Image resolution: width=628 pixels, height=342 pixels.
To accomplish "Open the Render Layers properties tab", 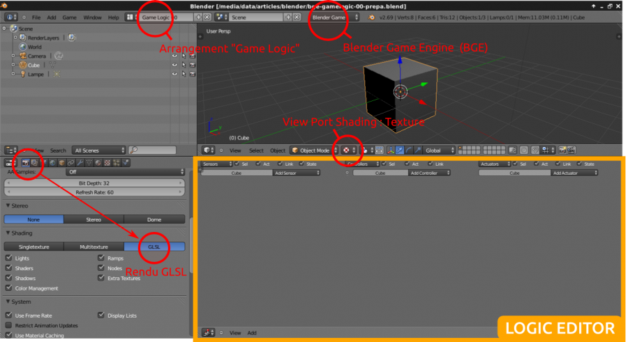I will pos(34,163).
